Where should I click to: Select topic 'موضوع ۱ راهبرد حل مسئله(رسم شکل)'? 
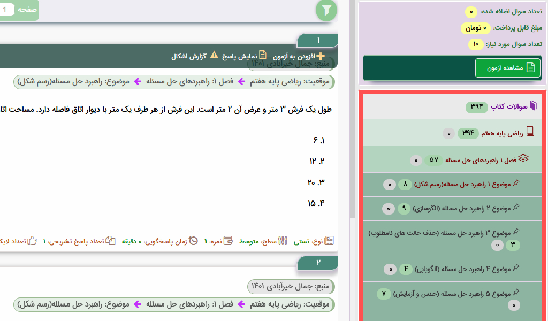point(452,185)
